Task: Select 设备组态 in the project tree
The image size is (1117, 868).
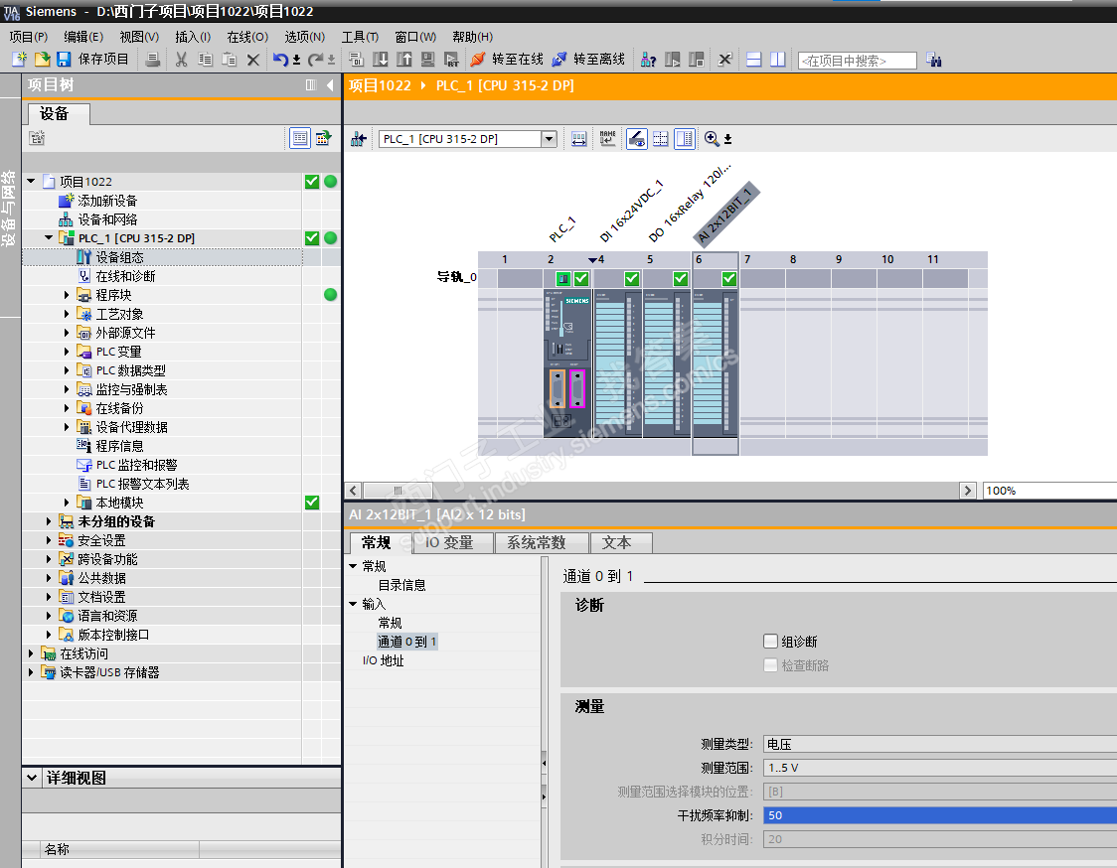Action: tap(119, 257)
